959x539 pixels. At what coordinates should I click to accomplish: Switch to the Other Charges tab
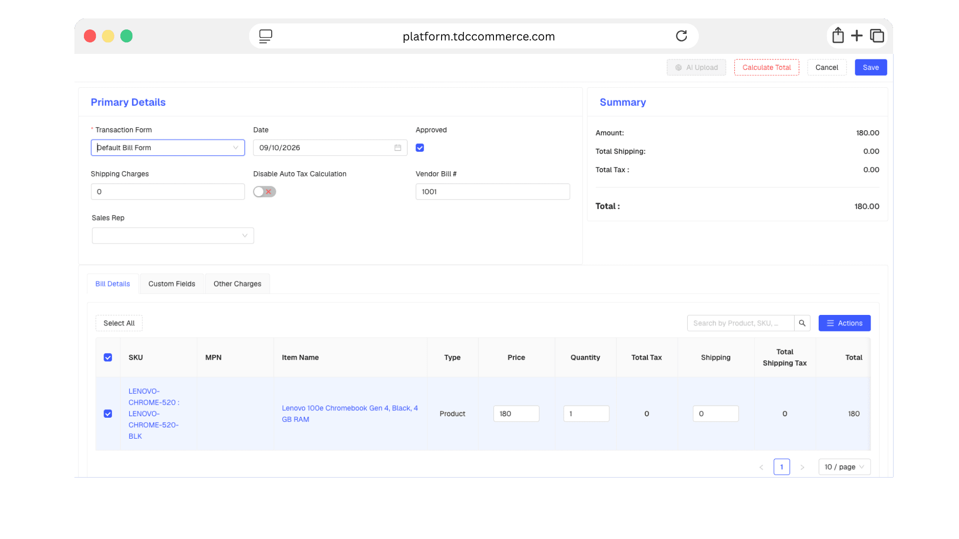tap(237, 283)
